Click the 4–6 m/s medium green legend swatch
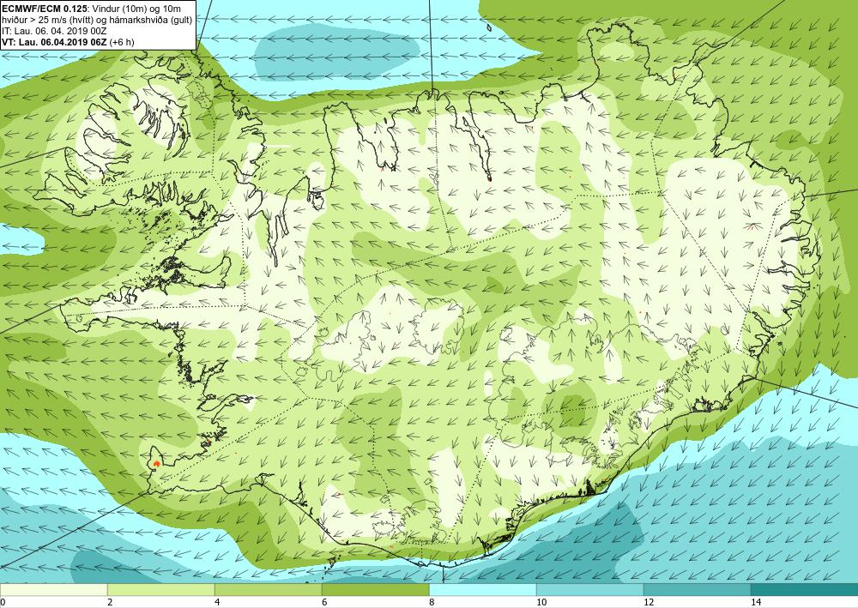This screenshot has width=858, height=608. point(268,590)
